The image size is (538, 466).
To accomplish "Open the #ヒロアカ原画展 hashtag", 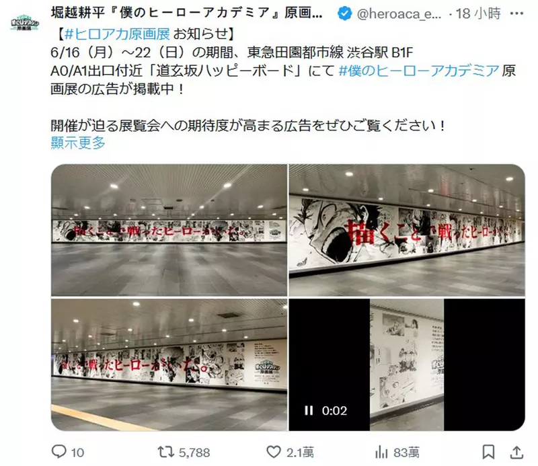I will point(117,34).
